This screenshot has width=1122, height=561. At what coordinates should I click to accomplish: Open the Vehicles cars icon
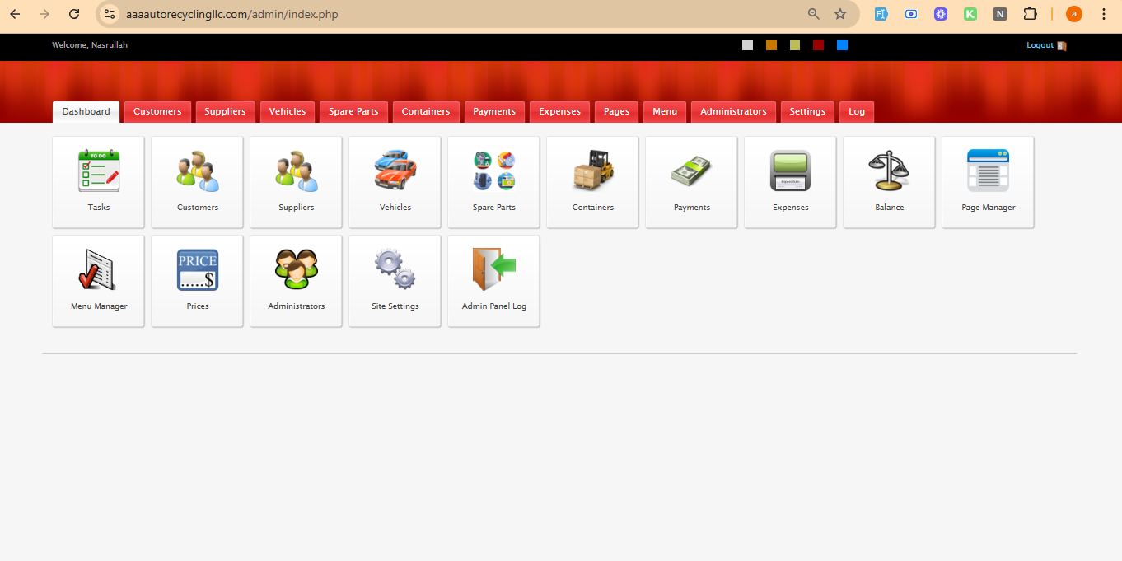395,171
